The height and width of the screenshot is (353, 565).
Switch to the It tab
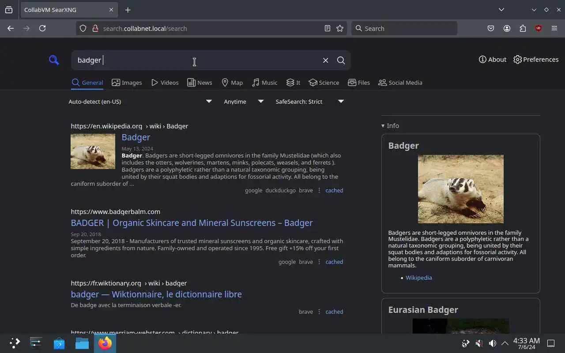(x=293, y=83)
